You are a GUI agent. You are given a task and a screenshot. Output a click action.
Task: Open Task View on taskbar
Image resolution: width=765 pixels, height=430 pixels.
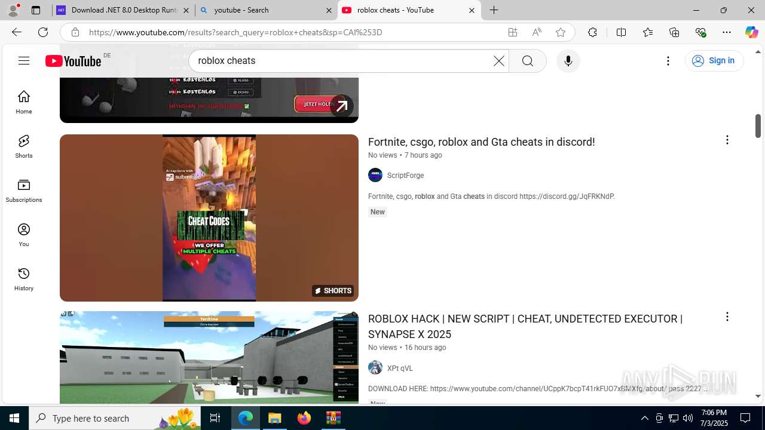click(x=215, y=418)
